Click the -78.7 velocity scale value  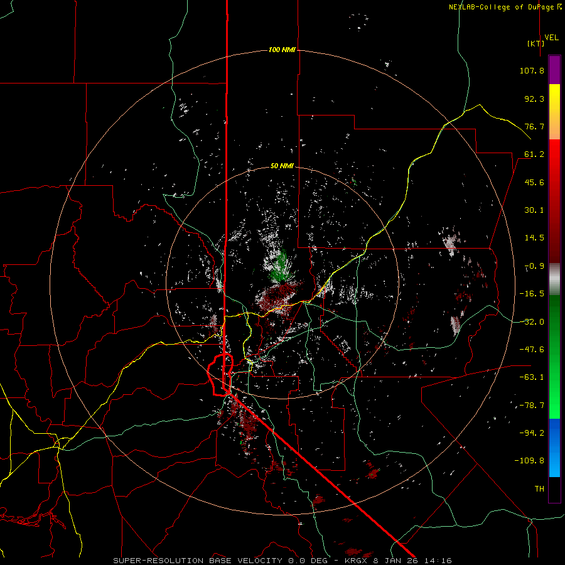532,406
